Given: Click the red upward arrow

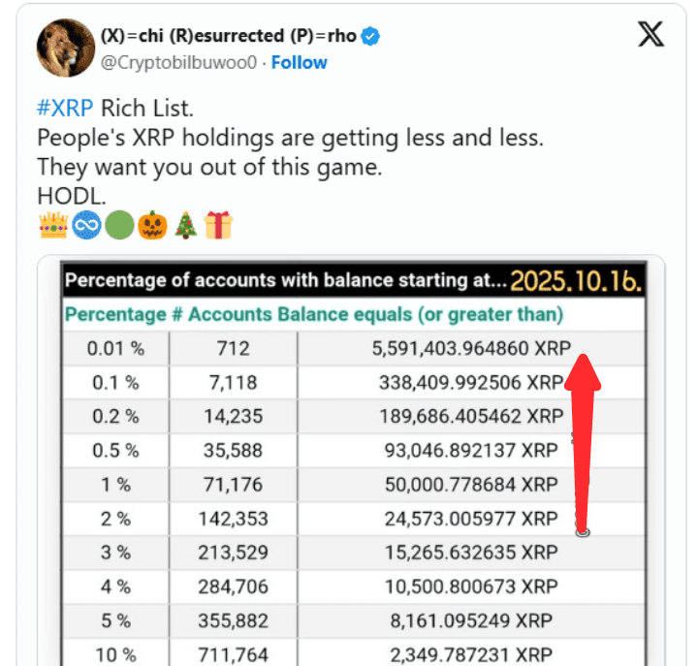Looking at the screenshot, I should tap(581, 436).
